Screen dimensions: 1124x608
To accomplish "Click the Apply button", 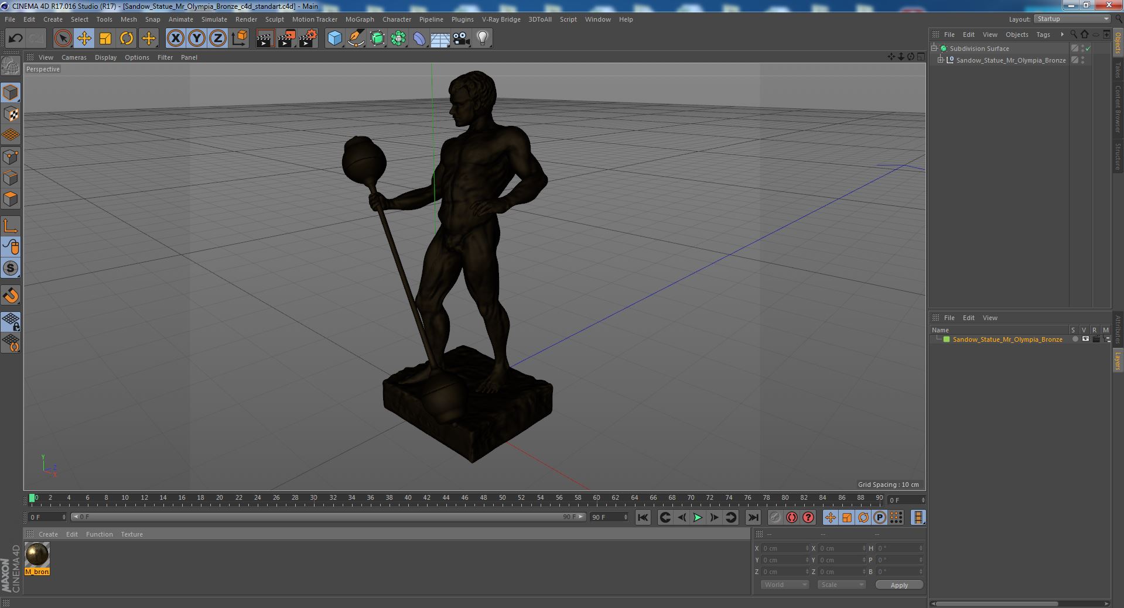I will pos(899,585).
